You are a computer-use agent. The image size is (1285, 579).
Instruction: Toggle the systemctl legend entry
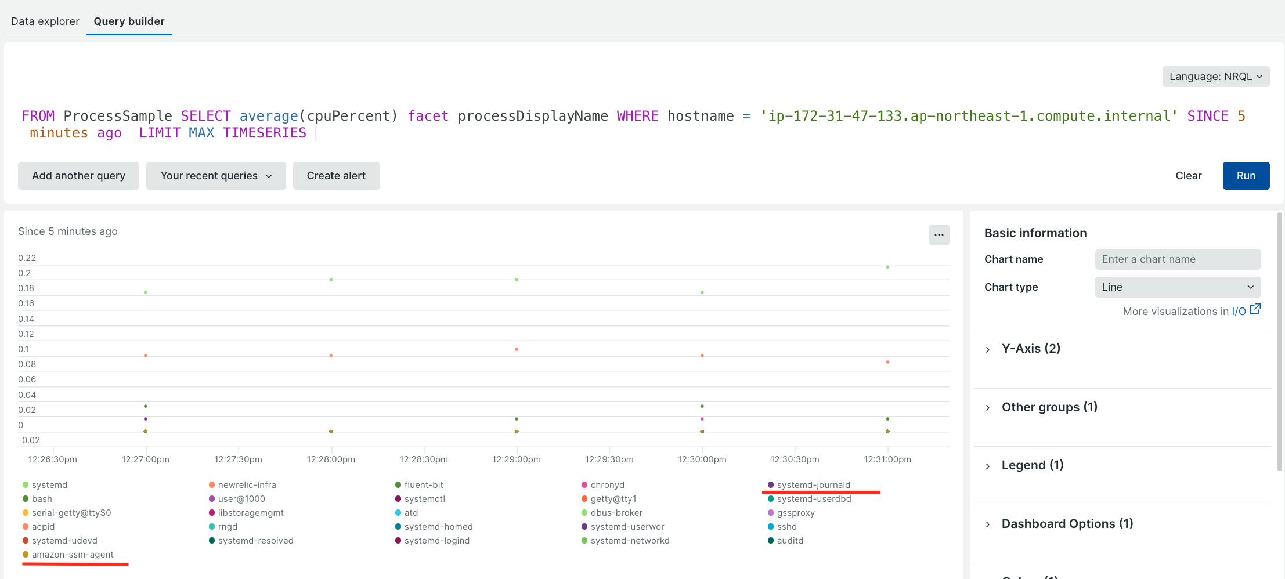(420, 499)
